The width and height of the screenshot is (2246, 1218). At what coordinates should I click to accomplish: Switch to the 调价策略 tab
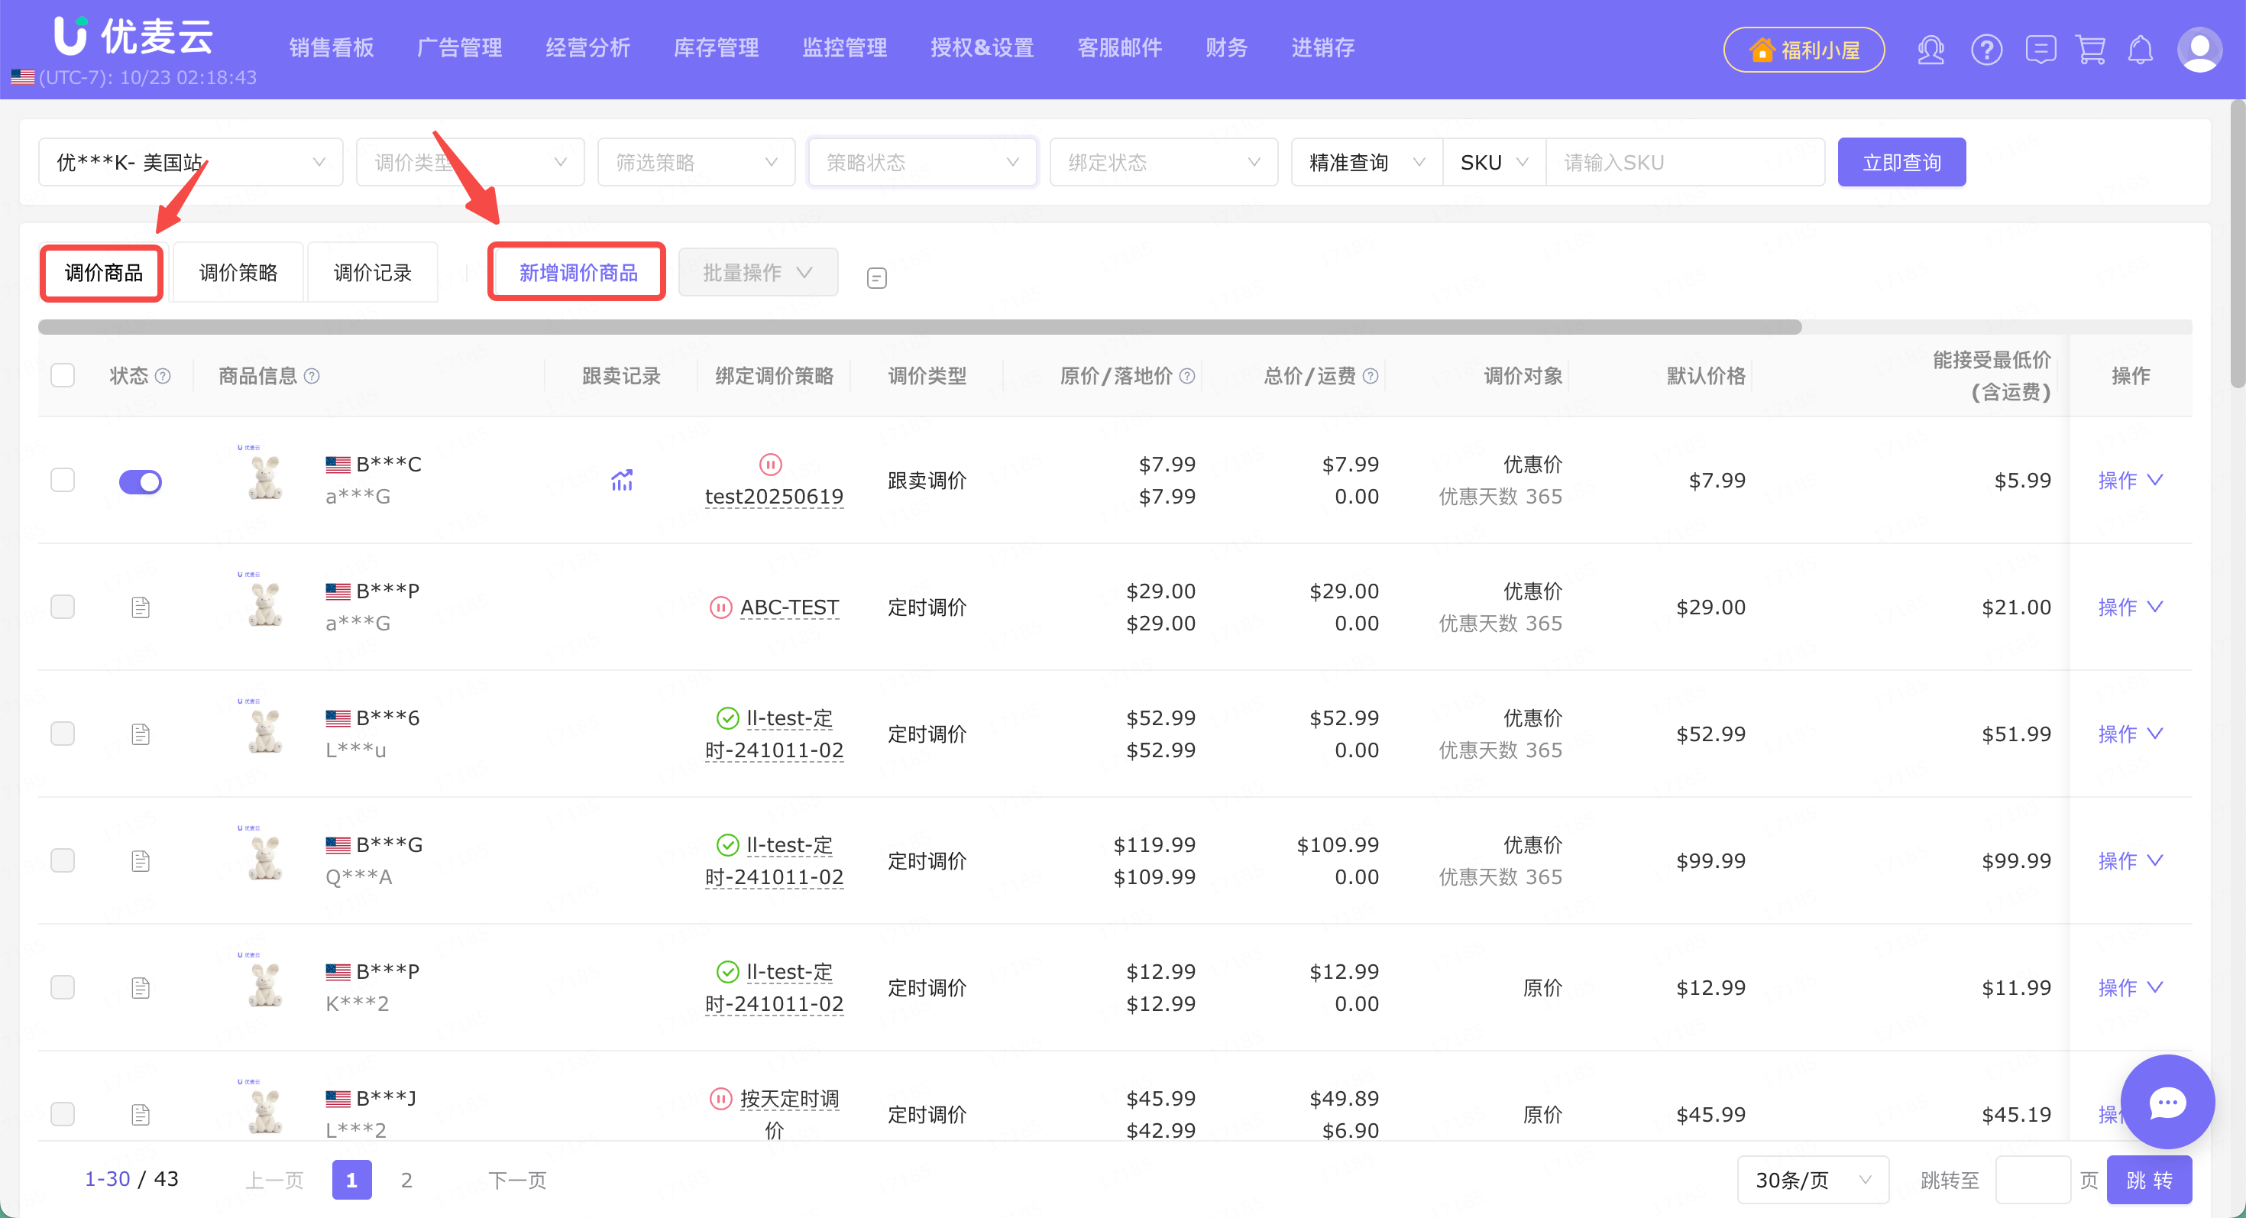pos(238,273)
